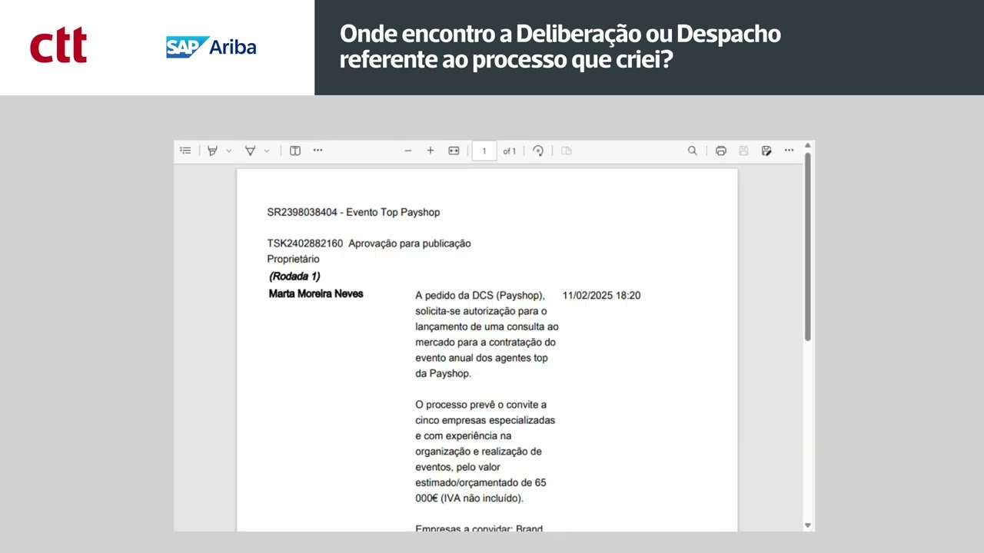Rotate the PDF page
This screenshot has height=553, width=984.
(538, 151)
